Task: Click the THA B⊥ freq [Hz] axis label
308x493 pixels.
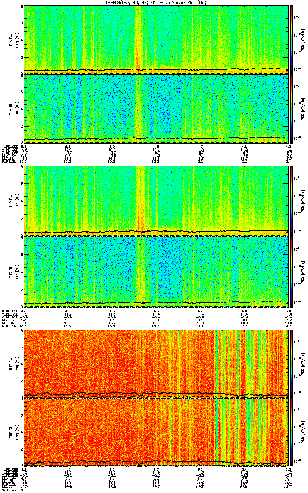Action: pyautogui.click(x=17, y=40)
